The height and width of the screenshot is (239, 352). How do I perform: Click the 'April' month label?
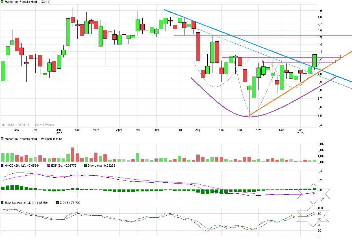tap(119, 130)
